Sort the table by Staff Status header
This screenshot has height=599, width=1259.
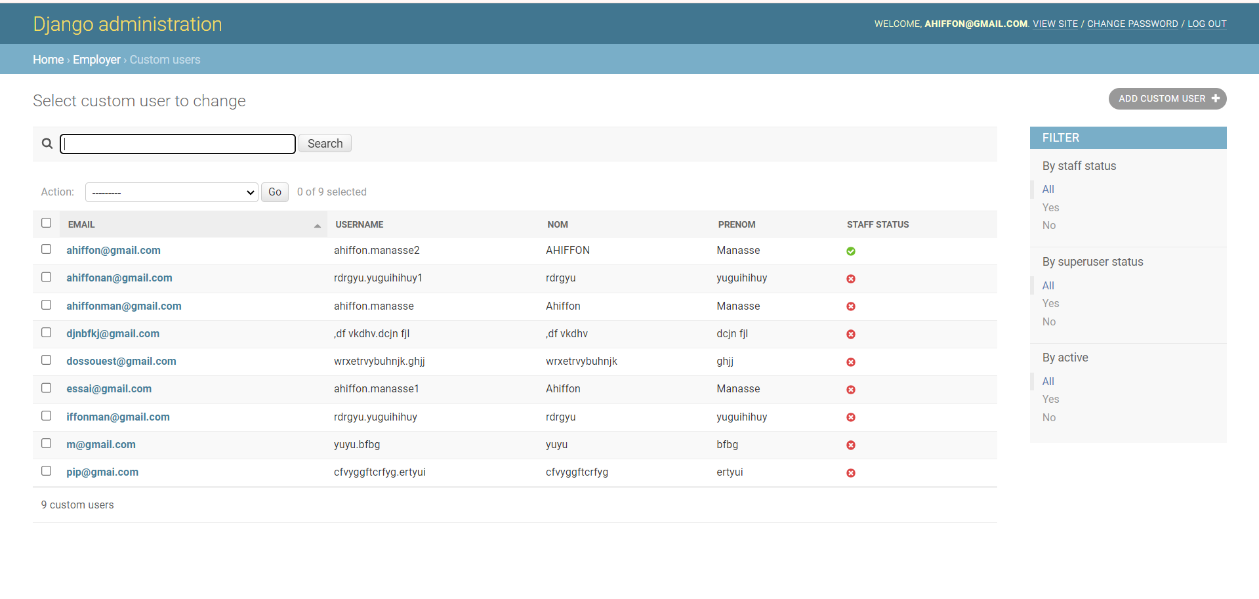coord(877,224)
